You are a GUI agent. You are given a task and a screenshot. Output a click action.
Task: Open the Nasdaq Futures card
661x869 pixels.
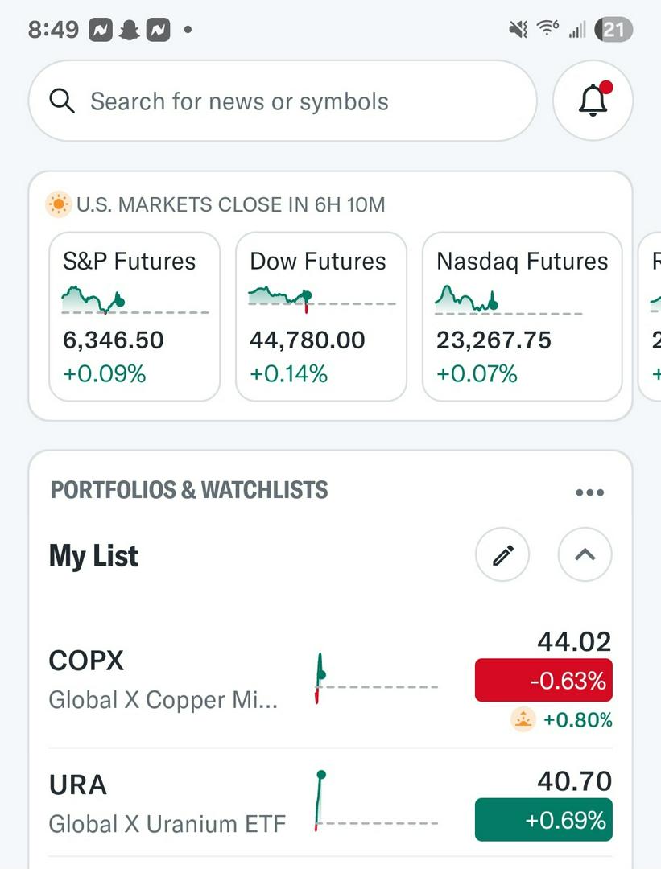click(x=522, y=316)
